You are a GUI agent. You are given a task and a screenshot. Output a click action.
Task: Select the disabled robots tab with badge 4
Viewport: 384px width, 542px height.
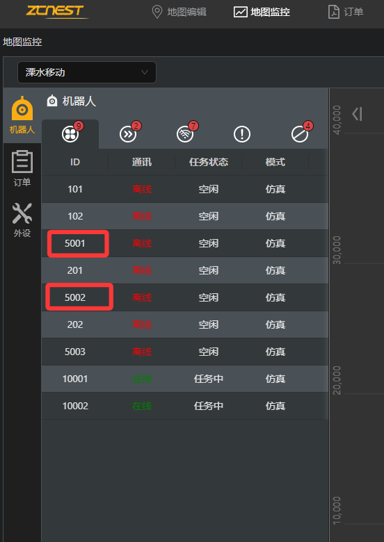[x=300, y=134]
